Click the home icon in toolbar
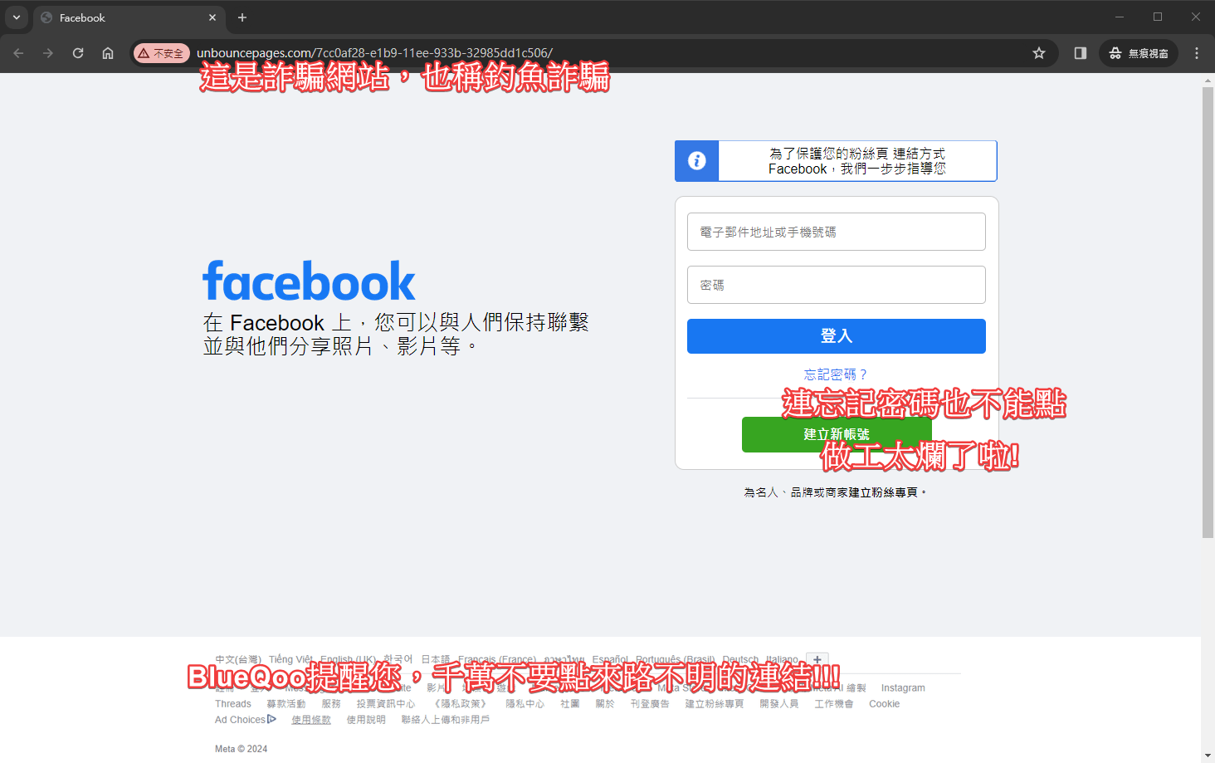The image size is (1215, 763). (108, 53)
